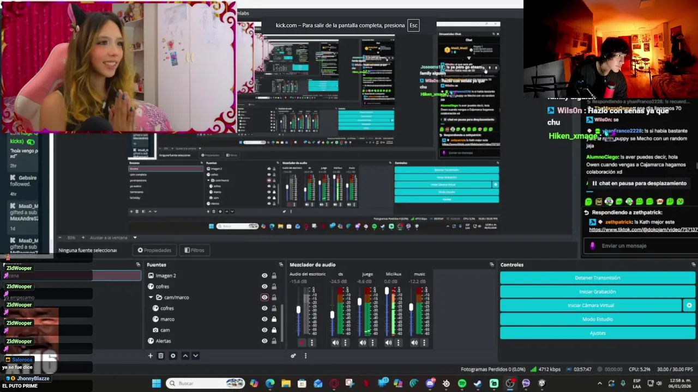The height and width of the screenshot is (392, 698).
Task: Select Alertas source row
Action: [x=214, y=341]
